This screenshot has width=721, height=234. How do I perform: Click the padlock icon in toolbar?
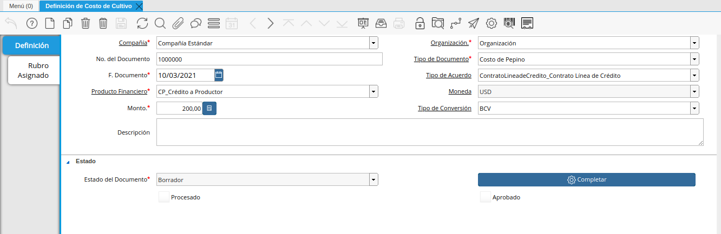pyautogui.click(x=420, y=23)
